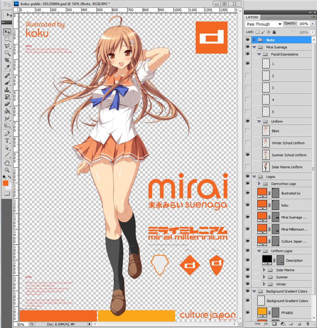
Task: Show the Bikini layer
Action: click(248, 131)
